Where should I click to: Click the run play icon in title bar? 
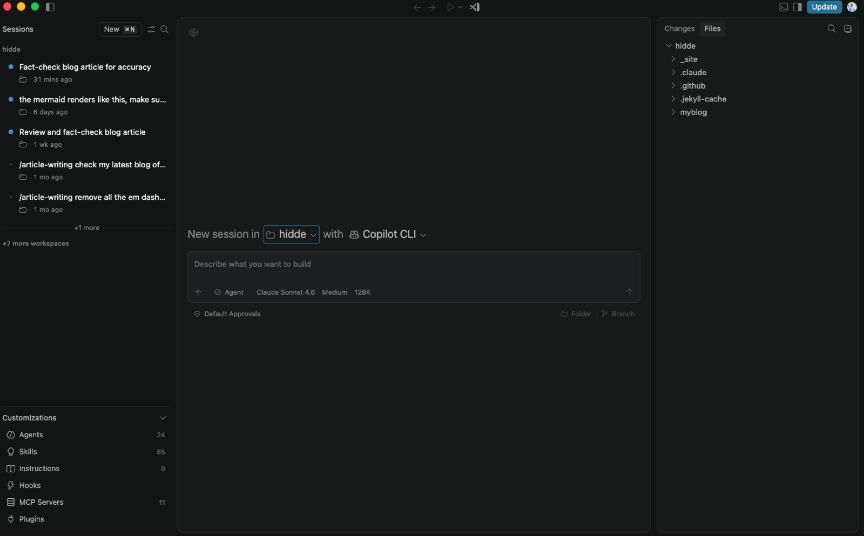coord(450,7)
